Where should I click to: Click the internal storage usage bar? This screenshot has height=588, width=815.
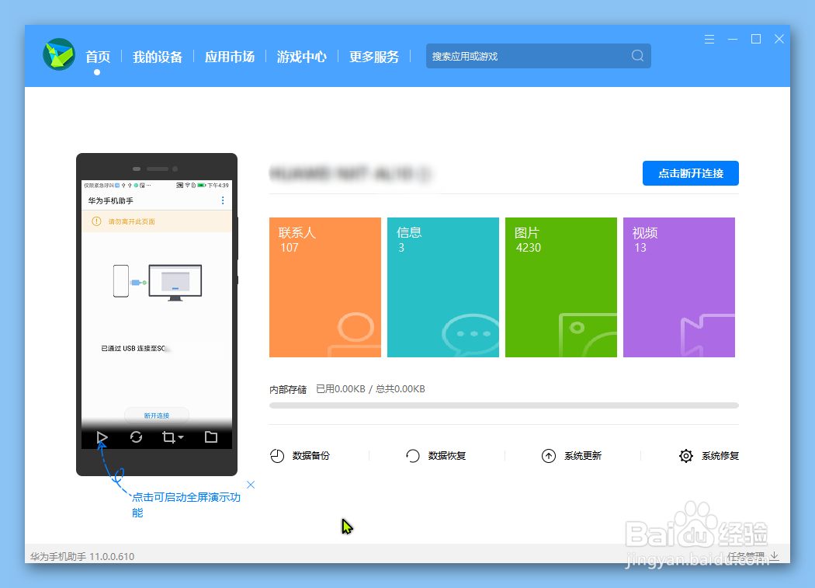pos(505,405)
